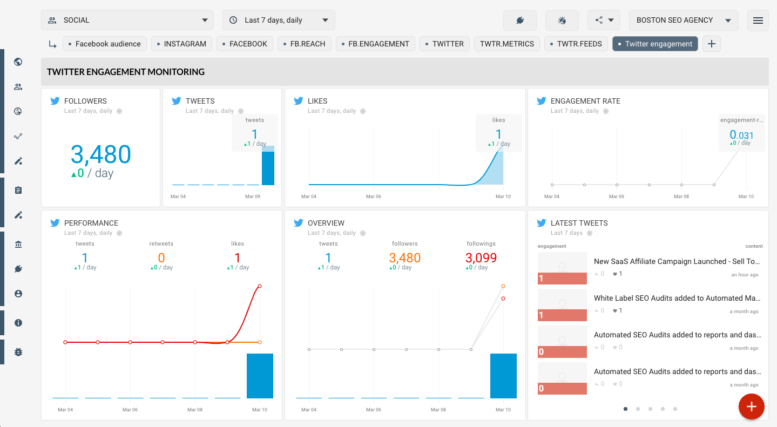Click the pen icon just above the clipboard icon

click(18, 161)
